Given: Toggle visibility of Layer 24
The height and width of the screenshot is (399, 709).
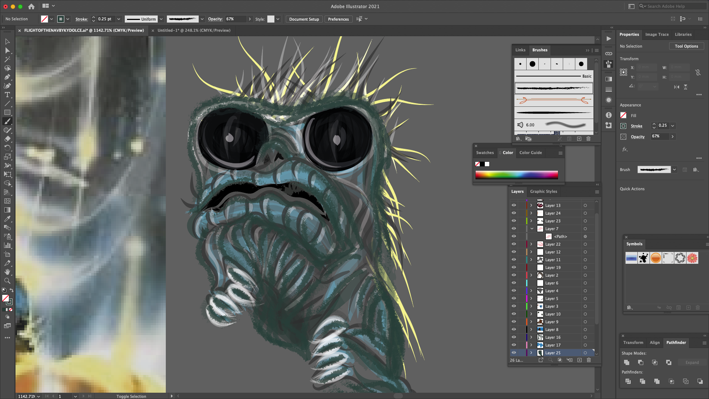Looking at the screenshot, I should click(x=514, y=213).
